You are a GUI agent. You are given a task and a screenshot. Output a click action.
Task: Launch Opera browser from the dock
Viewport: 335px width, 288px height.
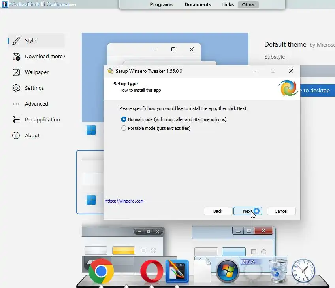(x=152, y=271)
